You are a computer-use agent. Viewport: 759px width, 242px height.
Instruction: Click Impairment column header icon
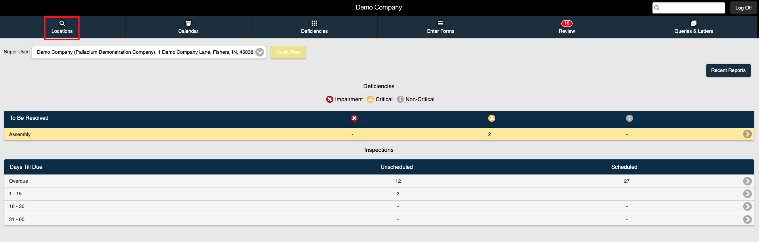[x=354, y=118]
